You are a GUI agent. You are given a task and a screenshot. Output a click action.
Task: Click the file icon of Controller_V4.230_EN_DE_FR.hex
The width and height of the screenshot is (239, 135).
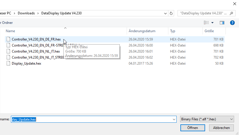point(8,39)
